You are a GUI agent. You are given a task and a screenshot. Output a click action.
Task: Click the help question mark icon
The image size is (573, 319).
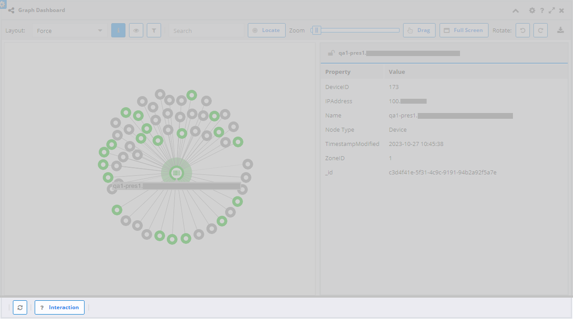coord(542,10)
